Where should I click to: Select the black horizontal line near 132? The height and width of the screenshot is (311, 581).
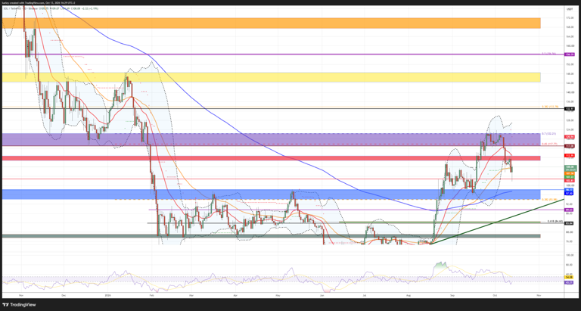tap(283, 109)
